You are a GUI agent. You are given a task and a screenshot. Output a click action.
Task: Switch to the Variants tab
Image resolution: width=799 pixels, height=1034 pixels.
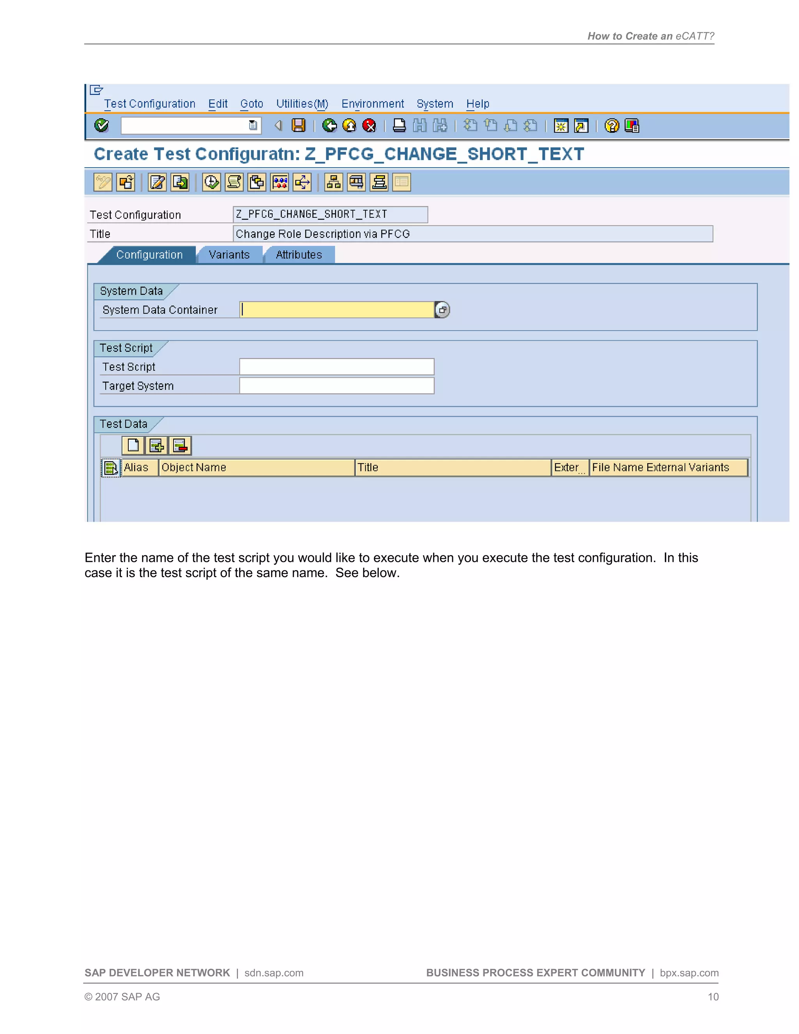click(229, 255)
